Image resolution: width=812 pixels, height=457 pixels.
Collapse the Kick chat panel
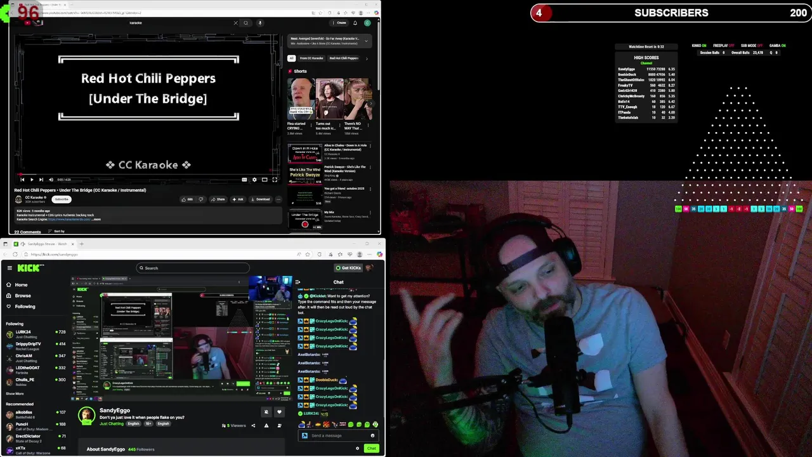(298, 282)
